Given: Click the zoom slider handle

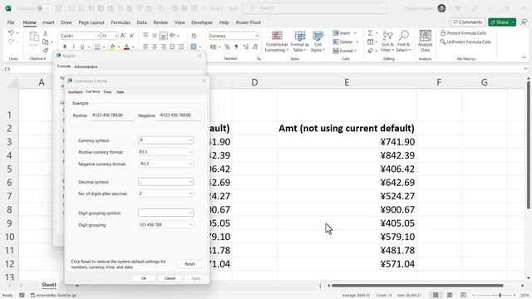Looking at the screenshot, I should pyautogui.click(x=500, y=295).
